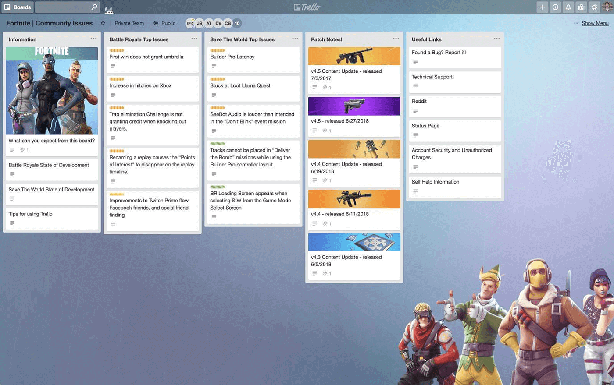Click description icon on Reddit card
Screen dimensions: 614x385
click(415, 111)
